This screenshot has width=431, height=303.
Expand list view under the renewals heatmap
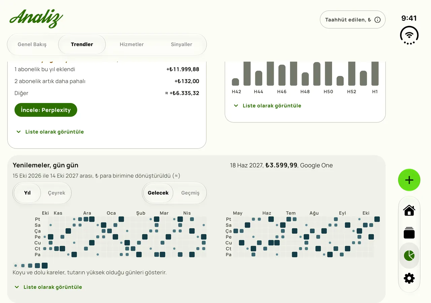pos(48,287)
